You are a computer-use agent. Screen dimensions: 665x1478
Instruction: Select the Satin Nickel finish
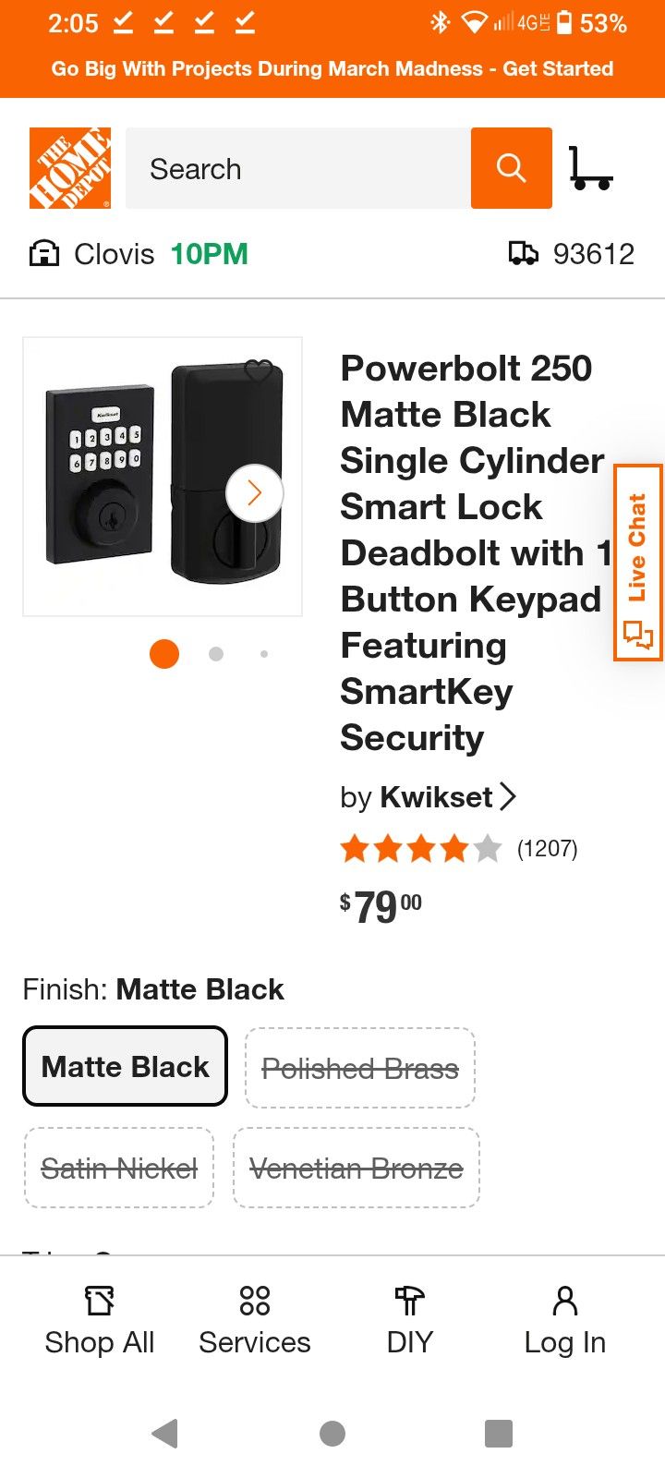point(119,1168)
